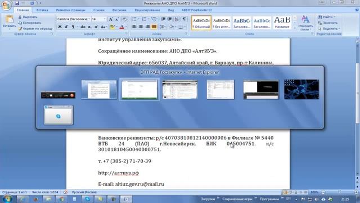This screenshot has height=203, width=360.
Task: Align text left
Action: click(134, 27)
